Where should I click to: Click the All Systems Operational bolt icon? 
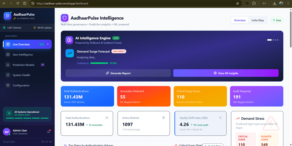click(x=9, y=113)
